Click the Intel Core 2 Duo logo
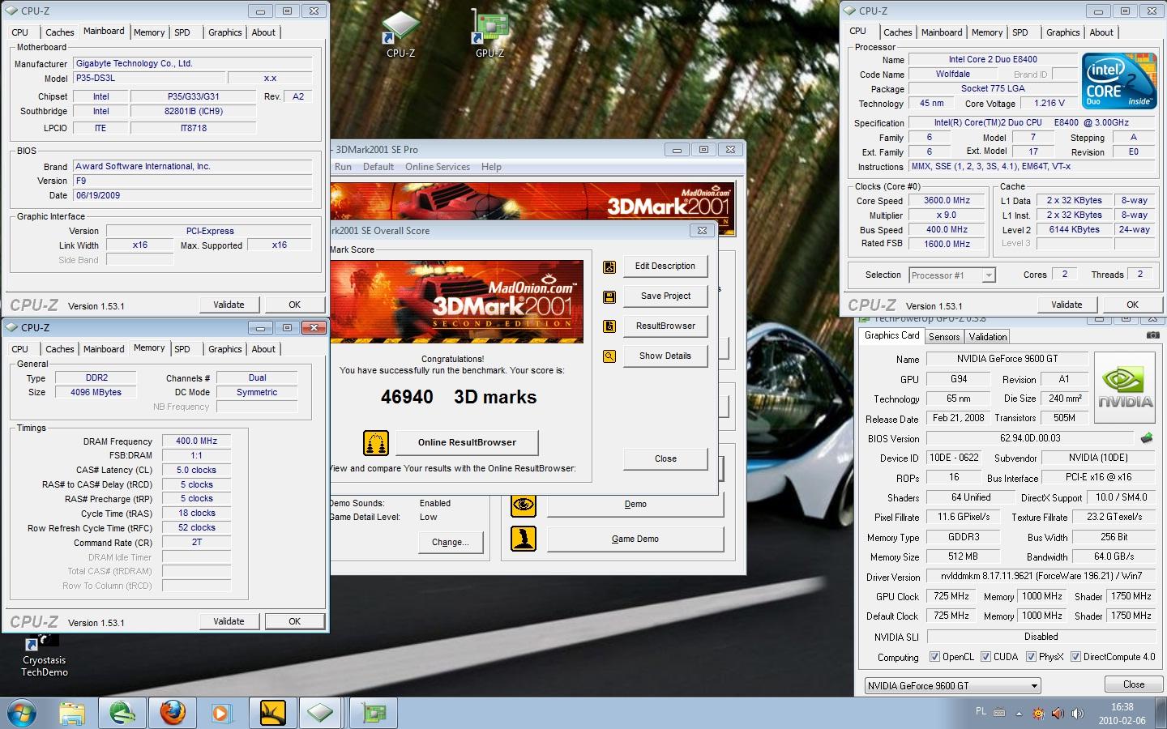Viewport: 1167px width, 729px height. click(x=1119, y=81)
